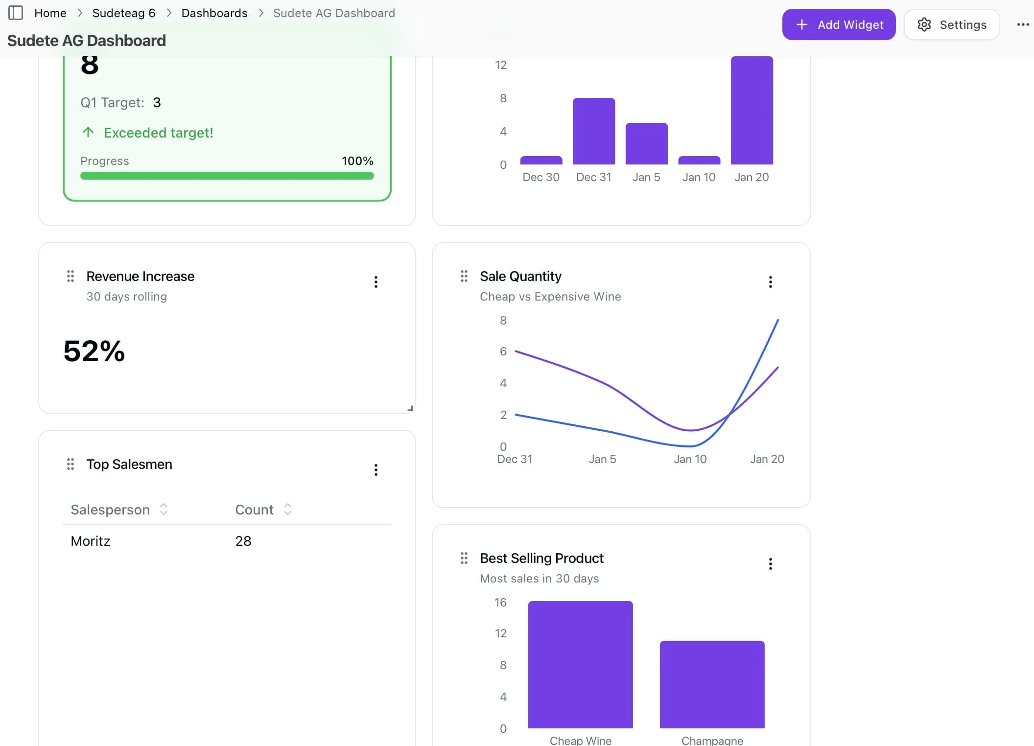Open the Sale Quantity widget options menu

[770, 282]
